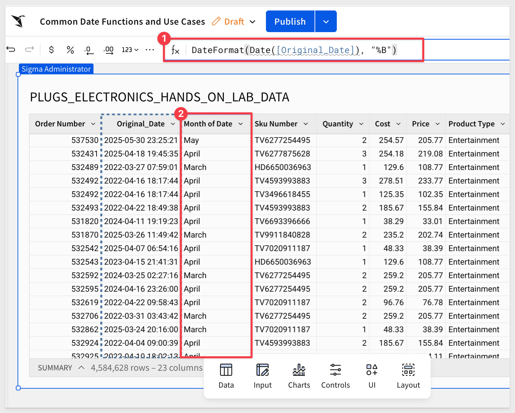This screenshot has width=515, height=413.
Task: Open the Charts element menu
Action: pyautogui.click(x=299, y=376)
